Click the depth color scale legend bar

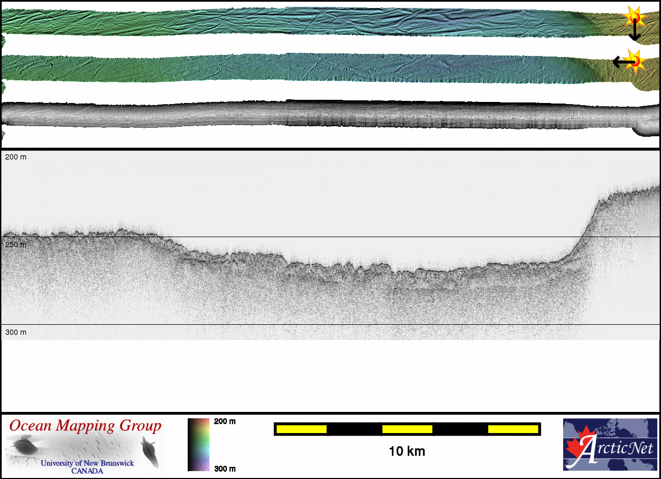[x=199, y=445]
